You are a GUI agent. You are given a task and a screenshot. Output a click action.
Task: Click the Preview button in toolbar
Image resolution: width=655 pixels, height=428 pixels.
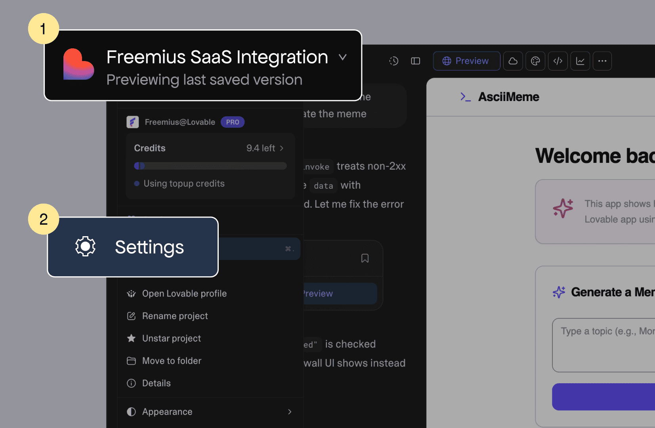466,61
